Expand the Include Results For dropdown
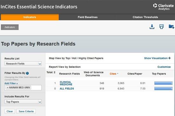 23,102
